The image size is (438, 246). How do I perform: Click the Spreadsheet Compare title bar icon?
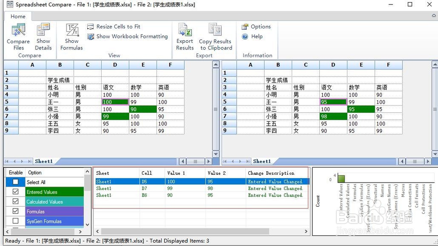[10, 4]
